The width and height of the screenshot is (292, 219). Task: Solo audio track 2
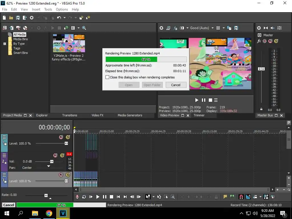point(62,155)
